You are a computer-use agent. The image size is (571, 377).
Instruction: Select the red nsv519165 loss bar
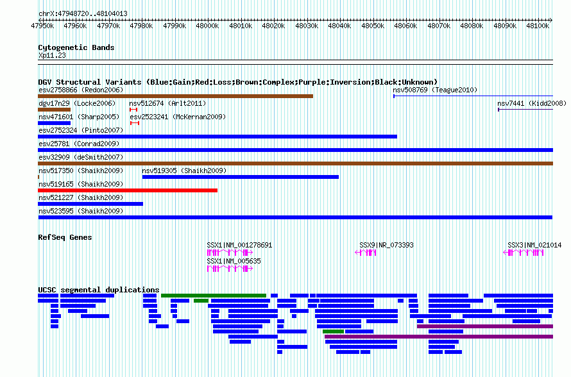click(x=128, y=190)
